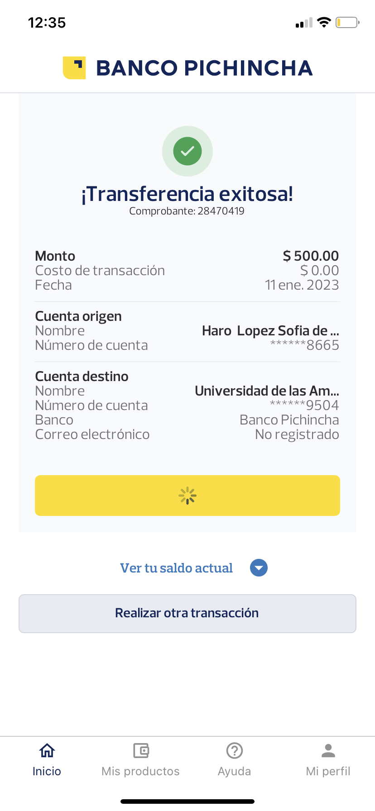The height and width of the screenshot is (811, 375).
Task: Open Mis productos wallet icon
Action: [x=141, y=750]
